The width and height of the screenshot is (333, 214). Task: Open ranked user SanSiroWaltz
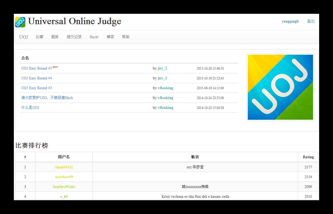pyautogui.click(x=64, y=187)
